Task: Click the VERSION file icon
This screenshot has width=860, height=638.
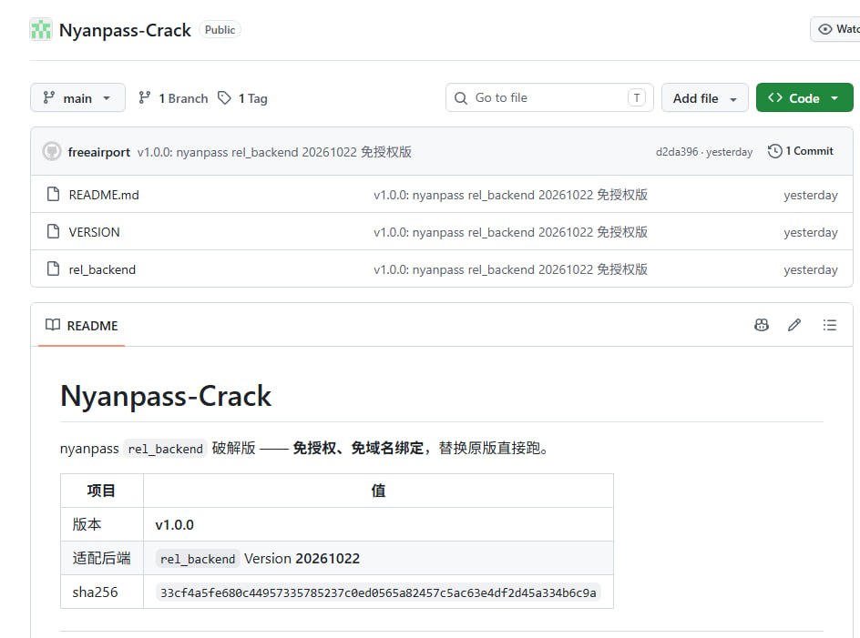Action: [x=53, y=231]
